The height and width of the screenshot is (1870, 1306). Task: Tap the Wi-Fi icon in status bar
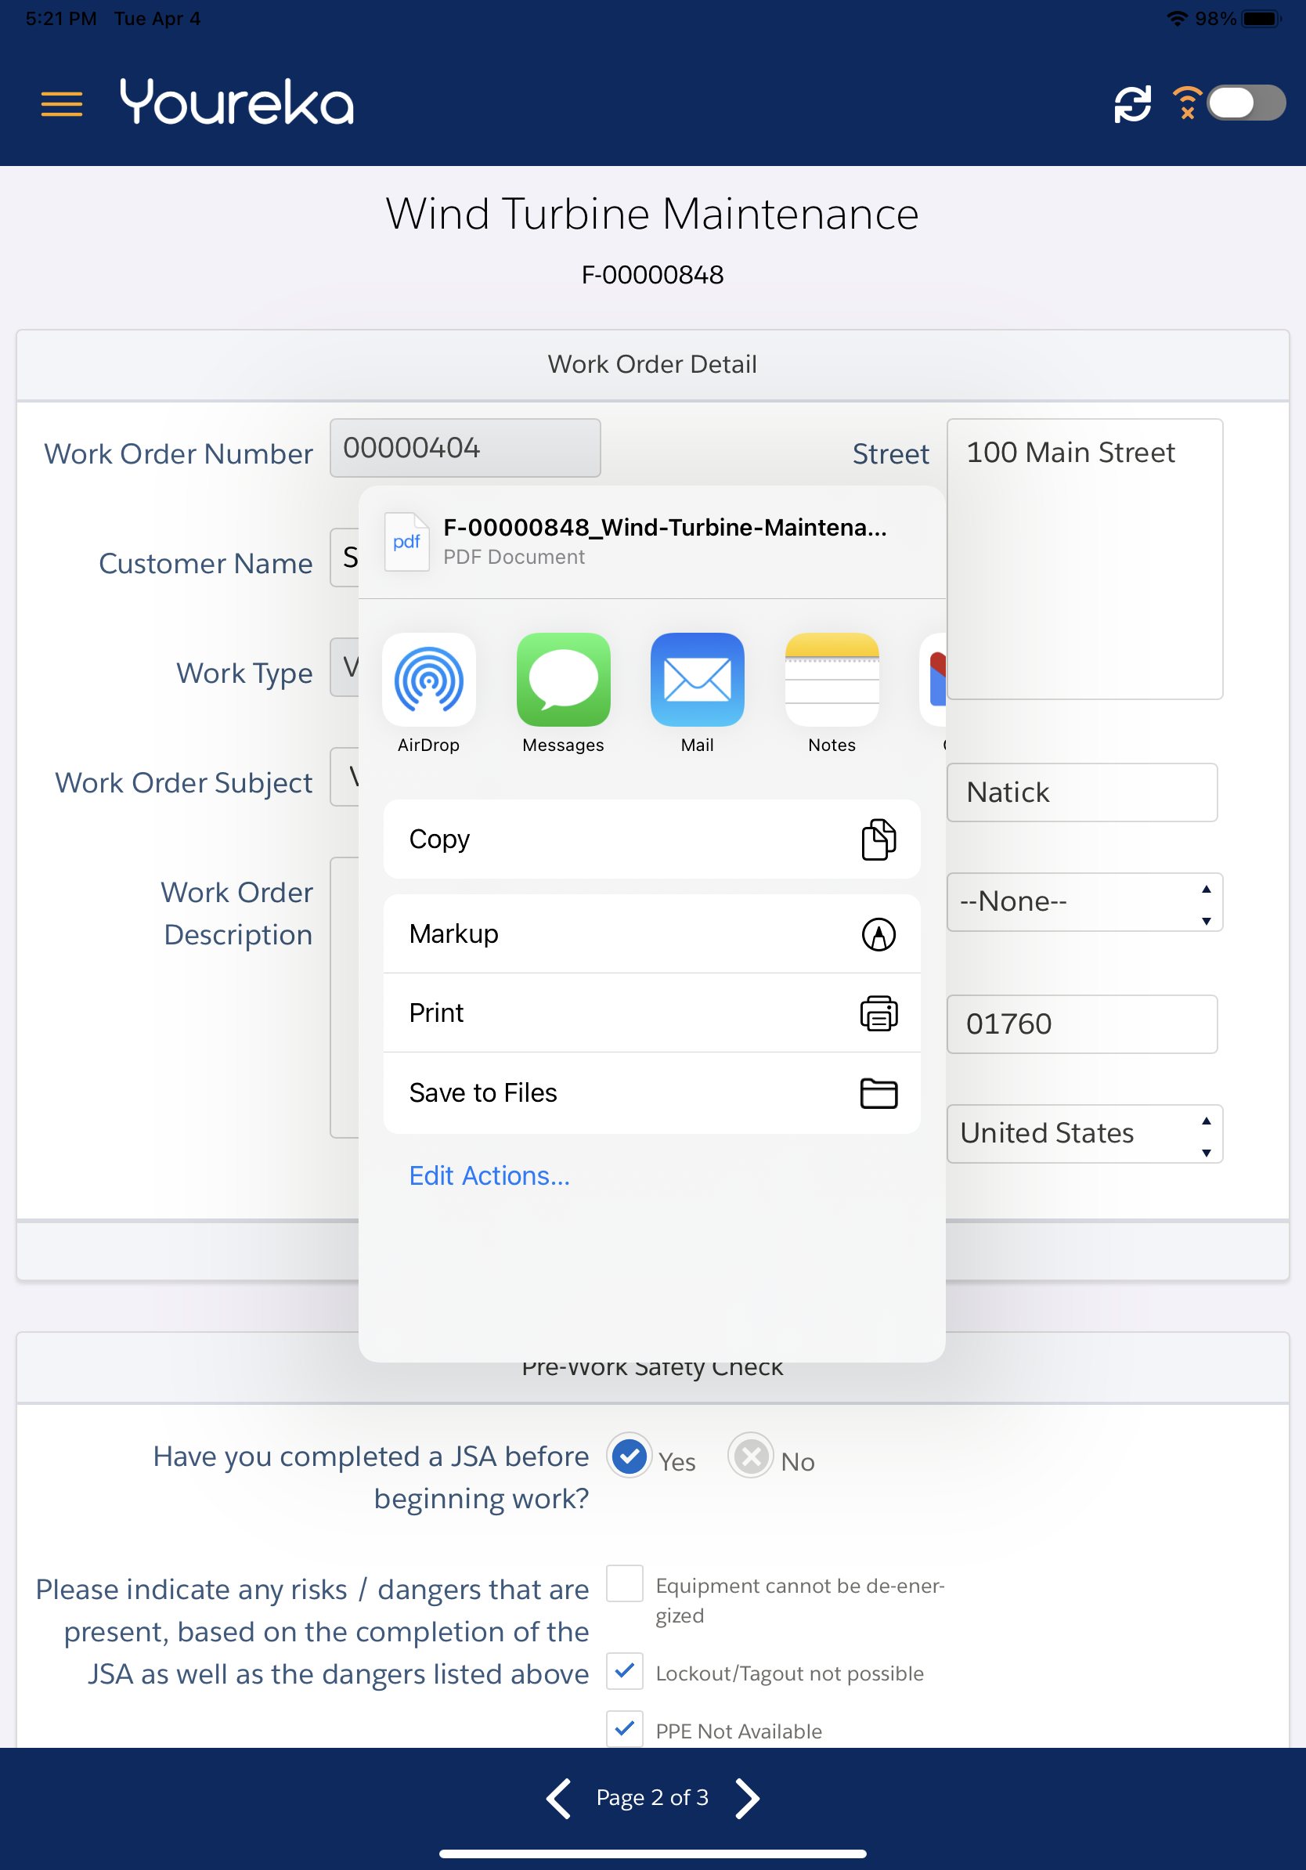(1177, 18)
